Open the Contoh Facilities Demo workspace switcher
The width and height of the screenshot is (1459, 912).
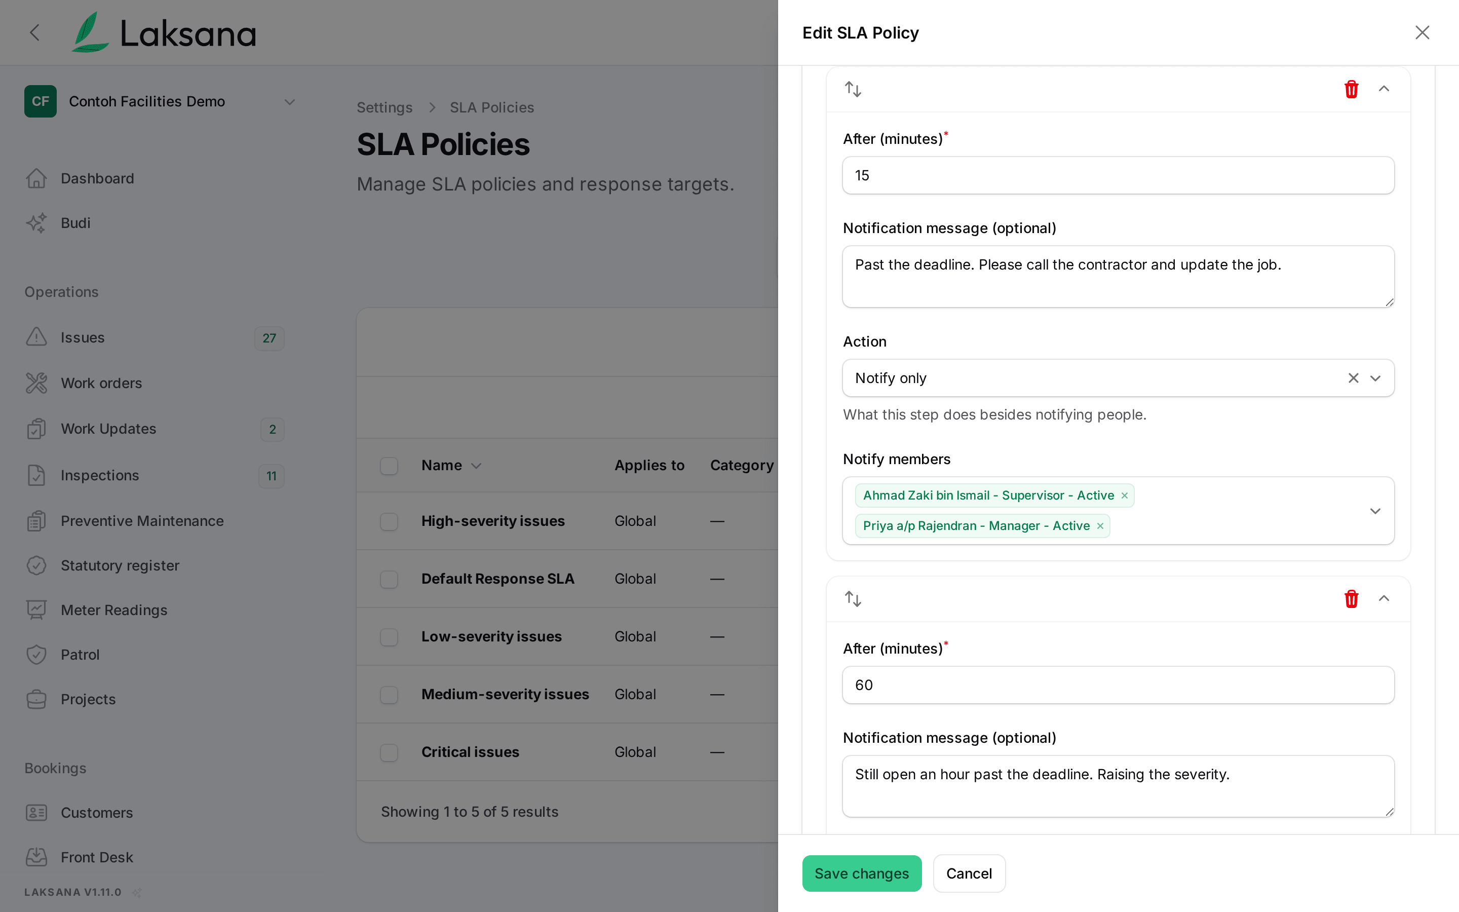pyautogui.click(x=161, y=101)
